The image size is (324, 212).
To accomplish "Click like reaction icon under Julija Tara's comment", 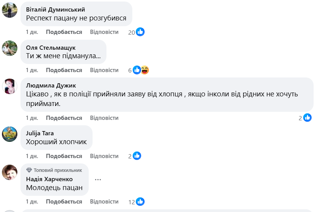I will point(137,156).
